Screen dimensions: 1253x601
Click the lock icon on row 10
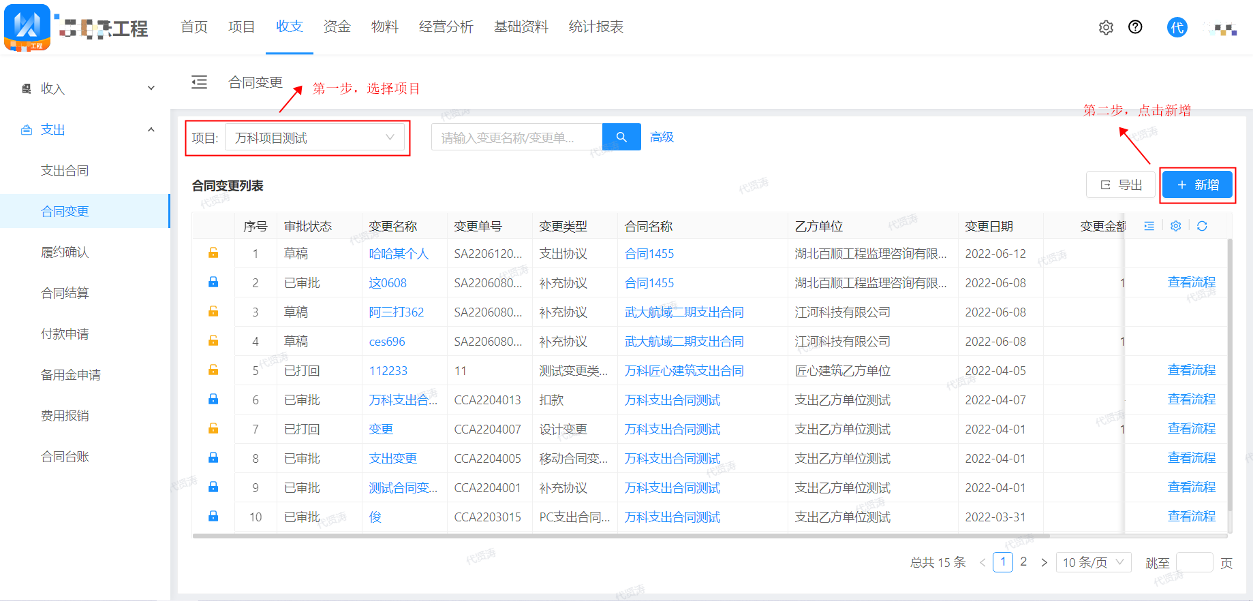point(213,517)
